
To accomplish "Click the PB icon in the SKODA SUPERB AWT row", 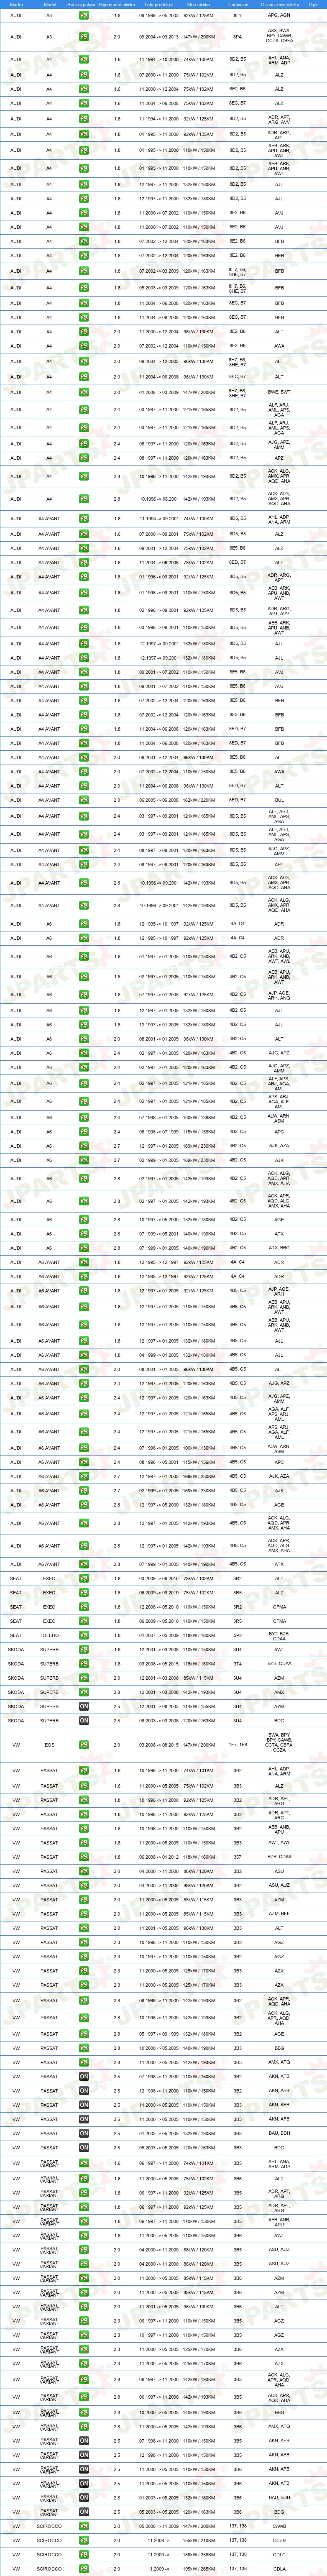I will click(x=84, y=1650).
